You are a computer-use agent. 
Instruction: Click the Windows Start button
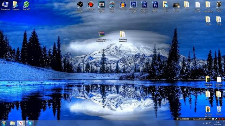pos(4,123)
